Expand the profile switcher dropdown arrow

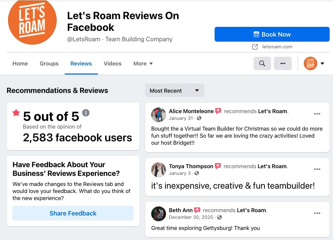(x=322, y=63)
